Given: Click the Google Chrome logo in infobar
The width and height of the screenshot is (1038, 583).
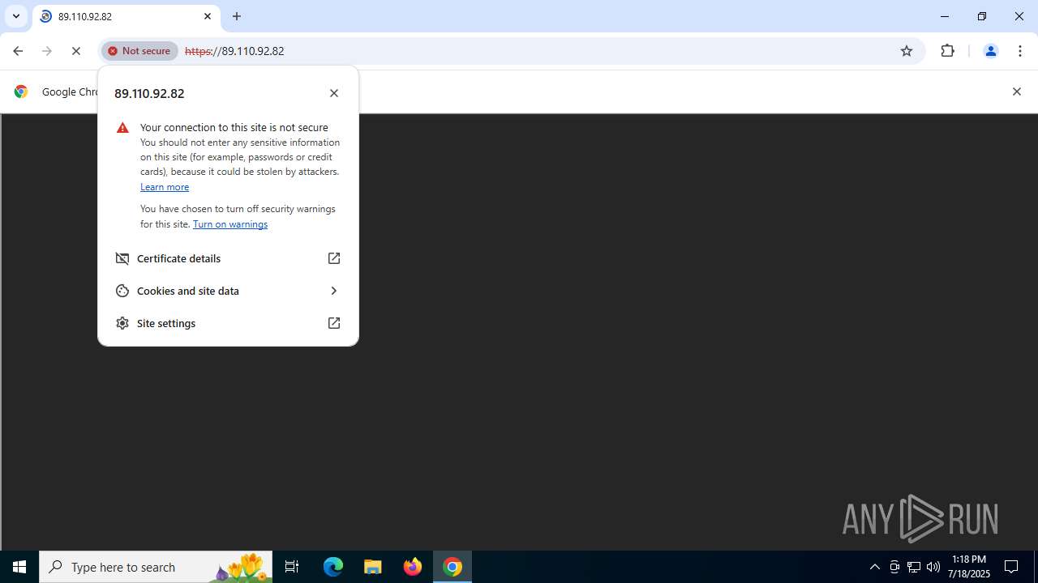Looking at the screenshot, I should pos(21,91).
